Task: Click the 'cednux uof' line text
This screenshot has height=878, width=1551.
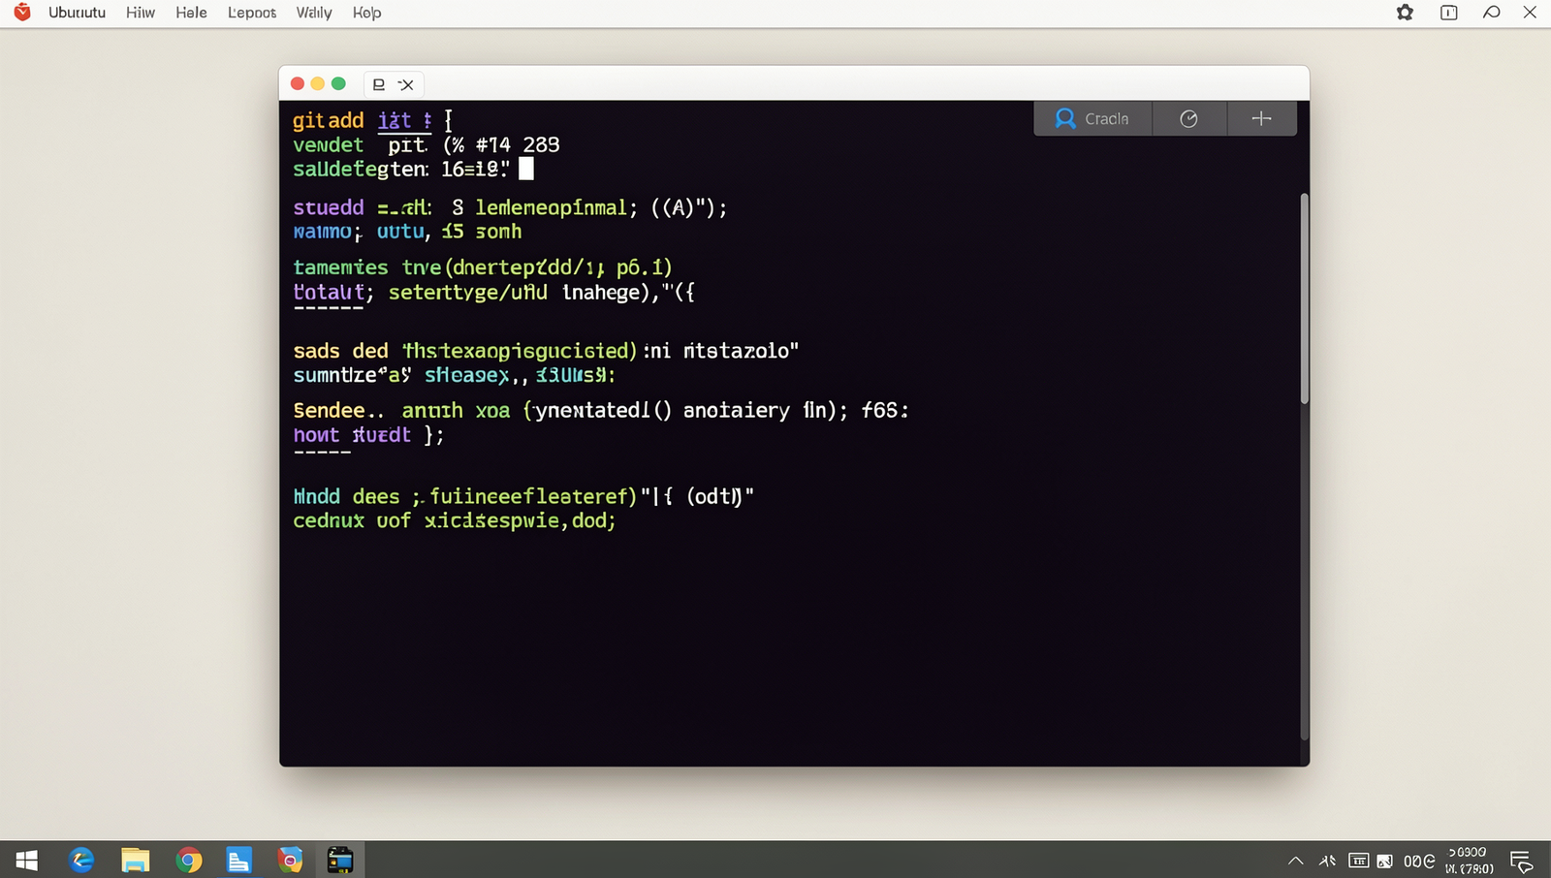Action: 454,520
